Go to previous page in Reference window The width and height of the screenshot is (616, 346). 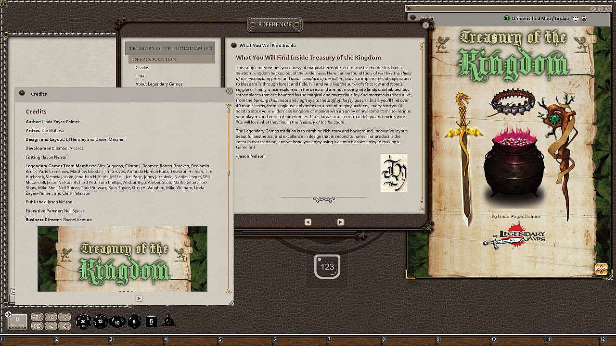click(308, 222)
